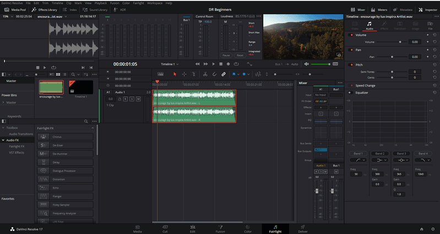The image size is (440, 234).
Task: Open Band 3 filter type dropdown
Action: coord(401,160)
